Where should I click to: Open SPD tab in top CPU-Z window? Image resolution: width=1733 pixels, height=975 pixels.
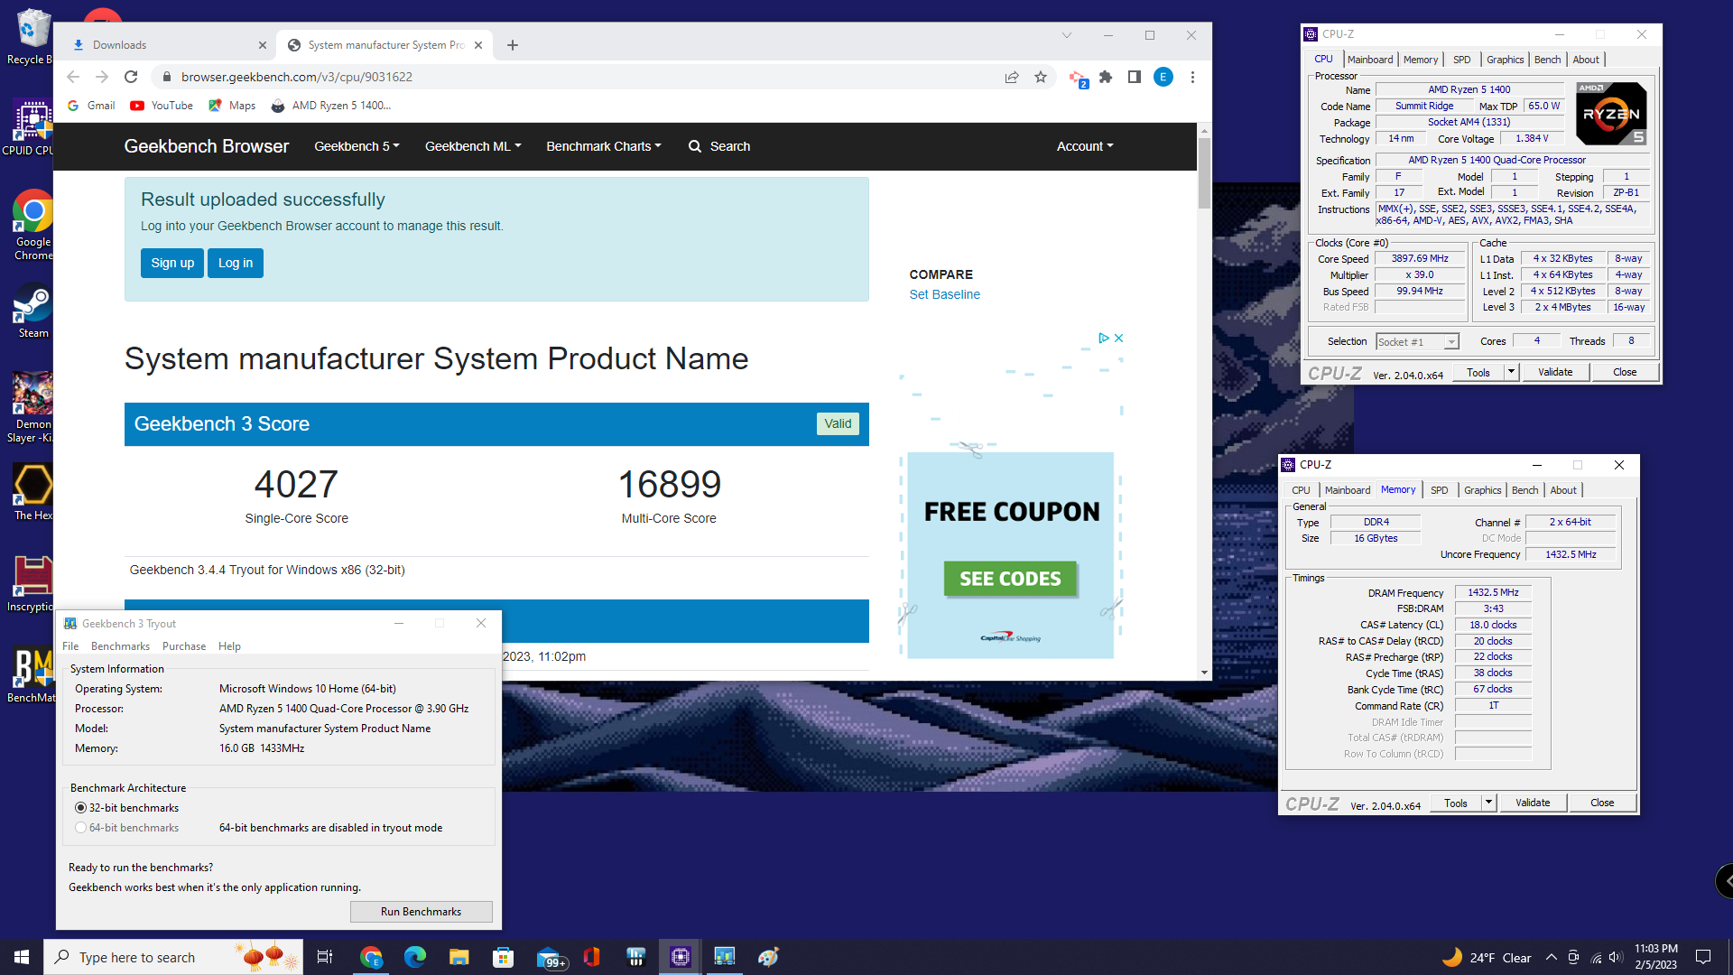(1461, 60)
